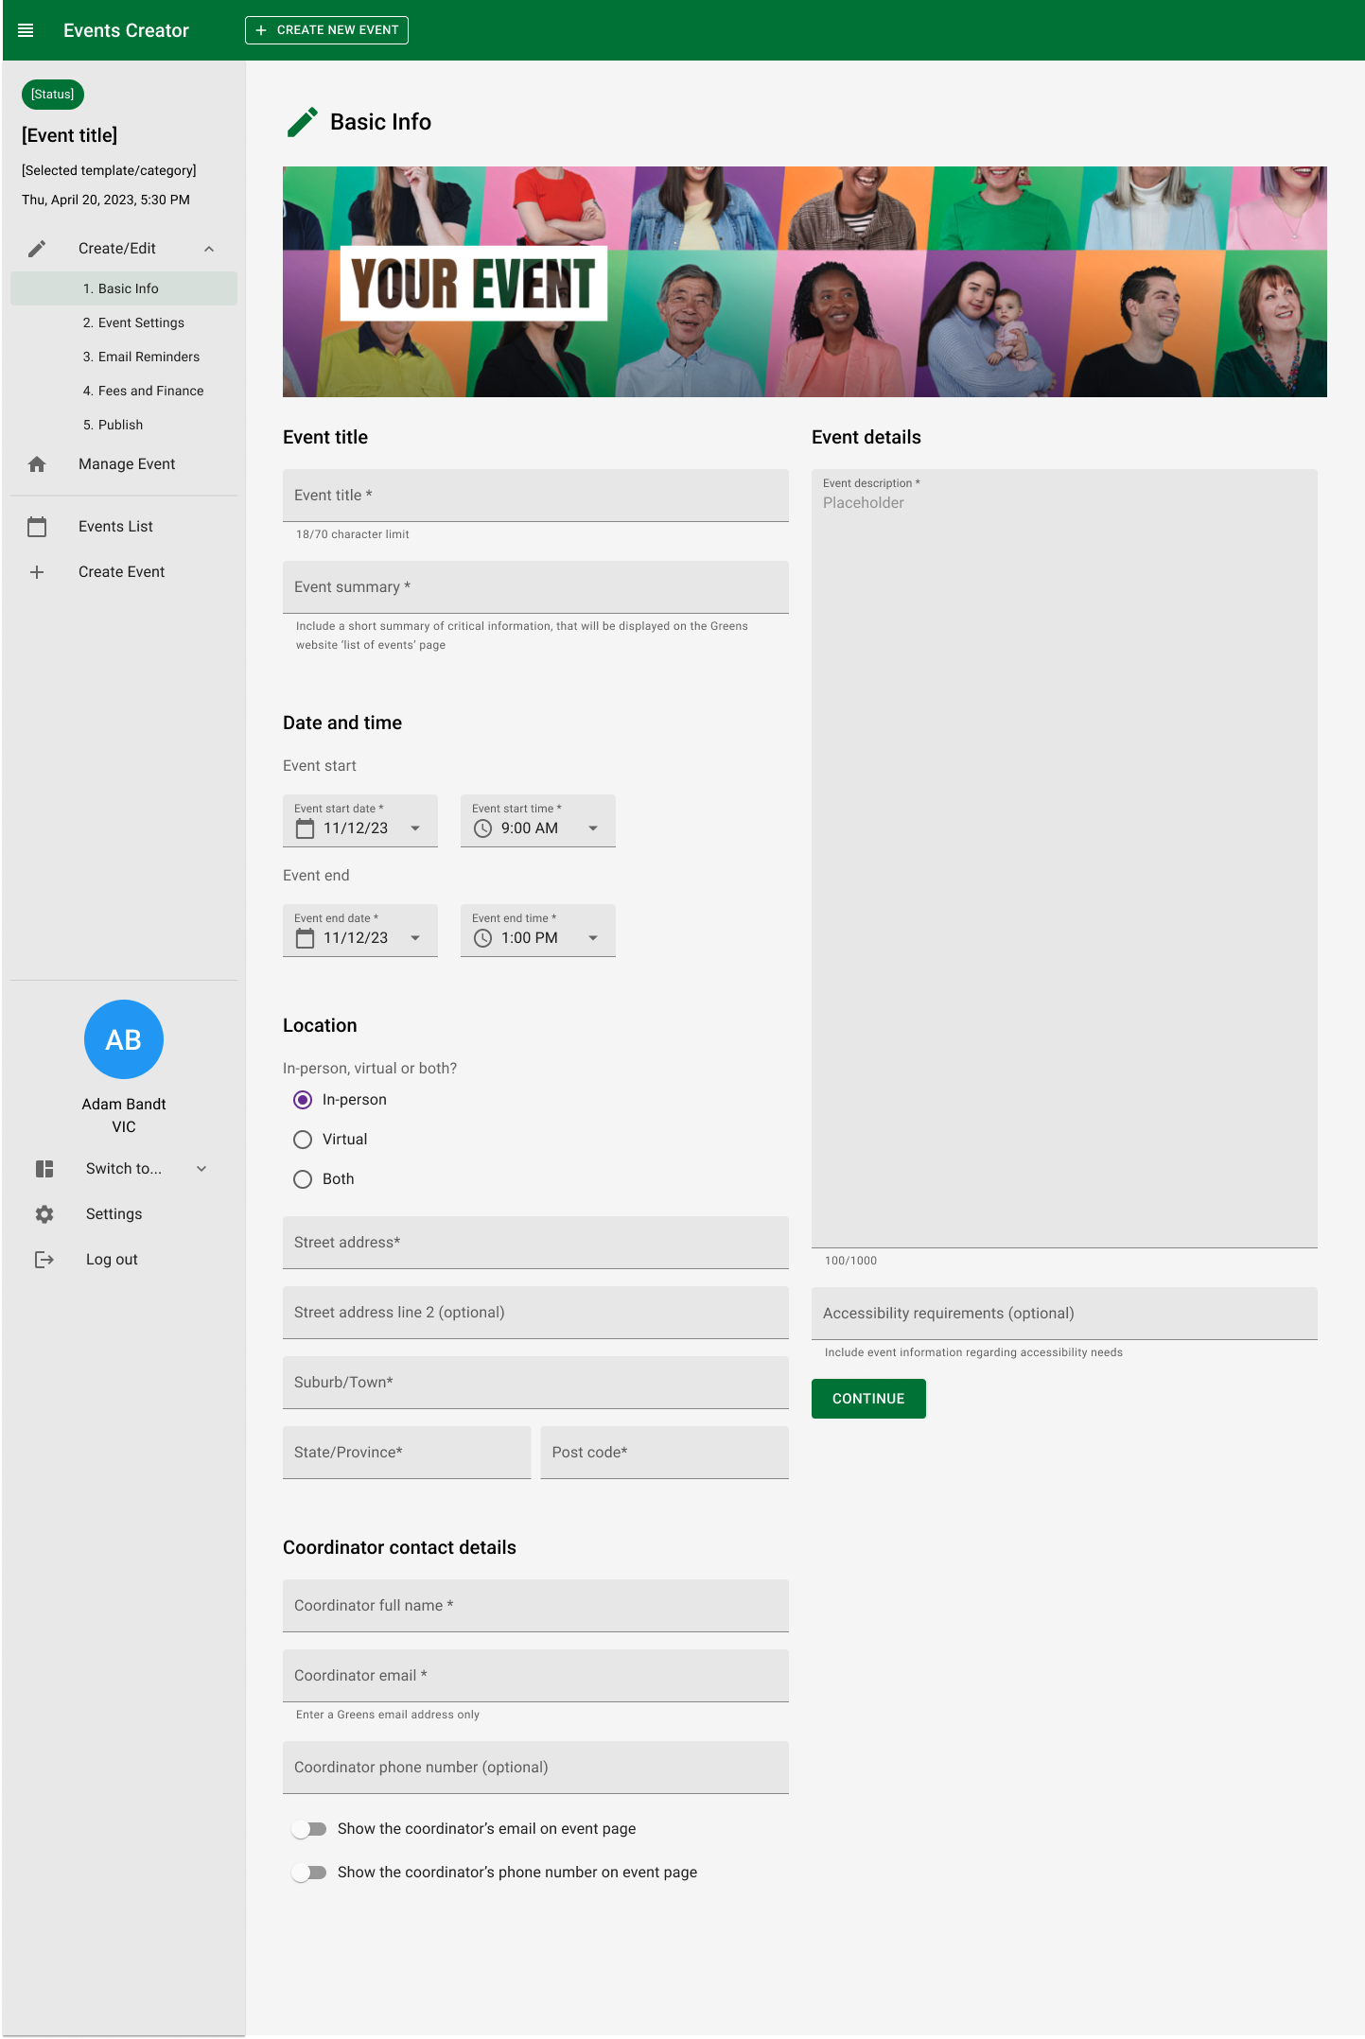Click the State/Province field

tap(407, 1453)
